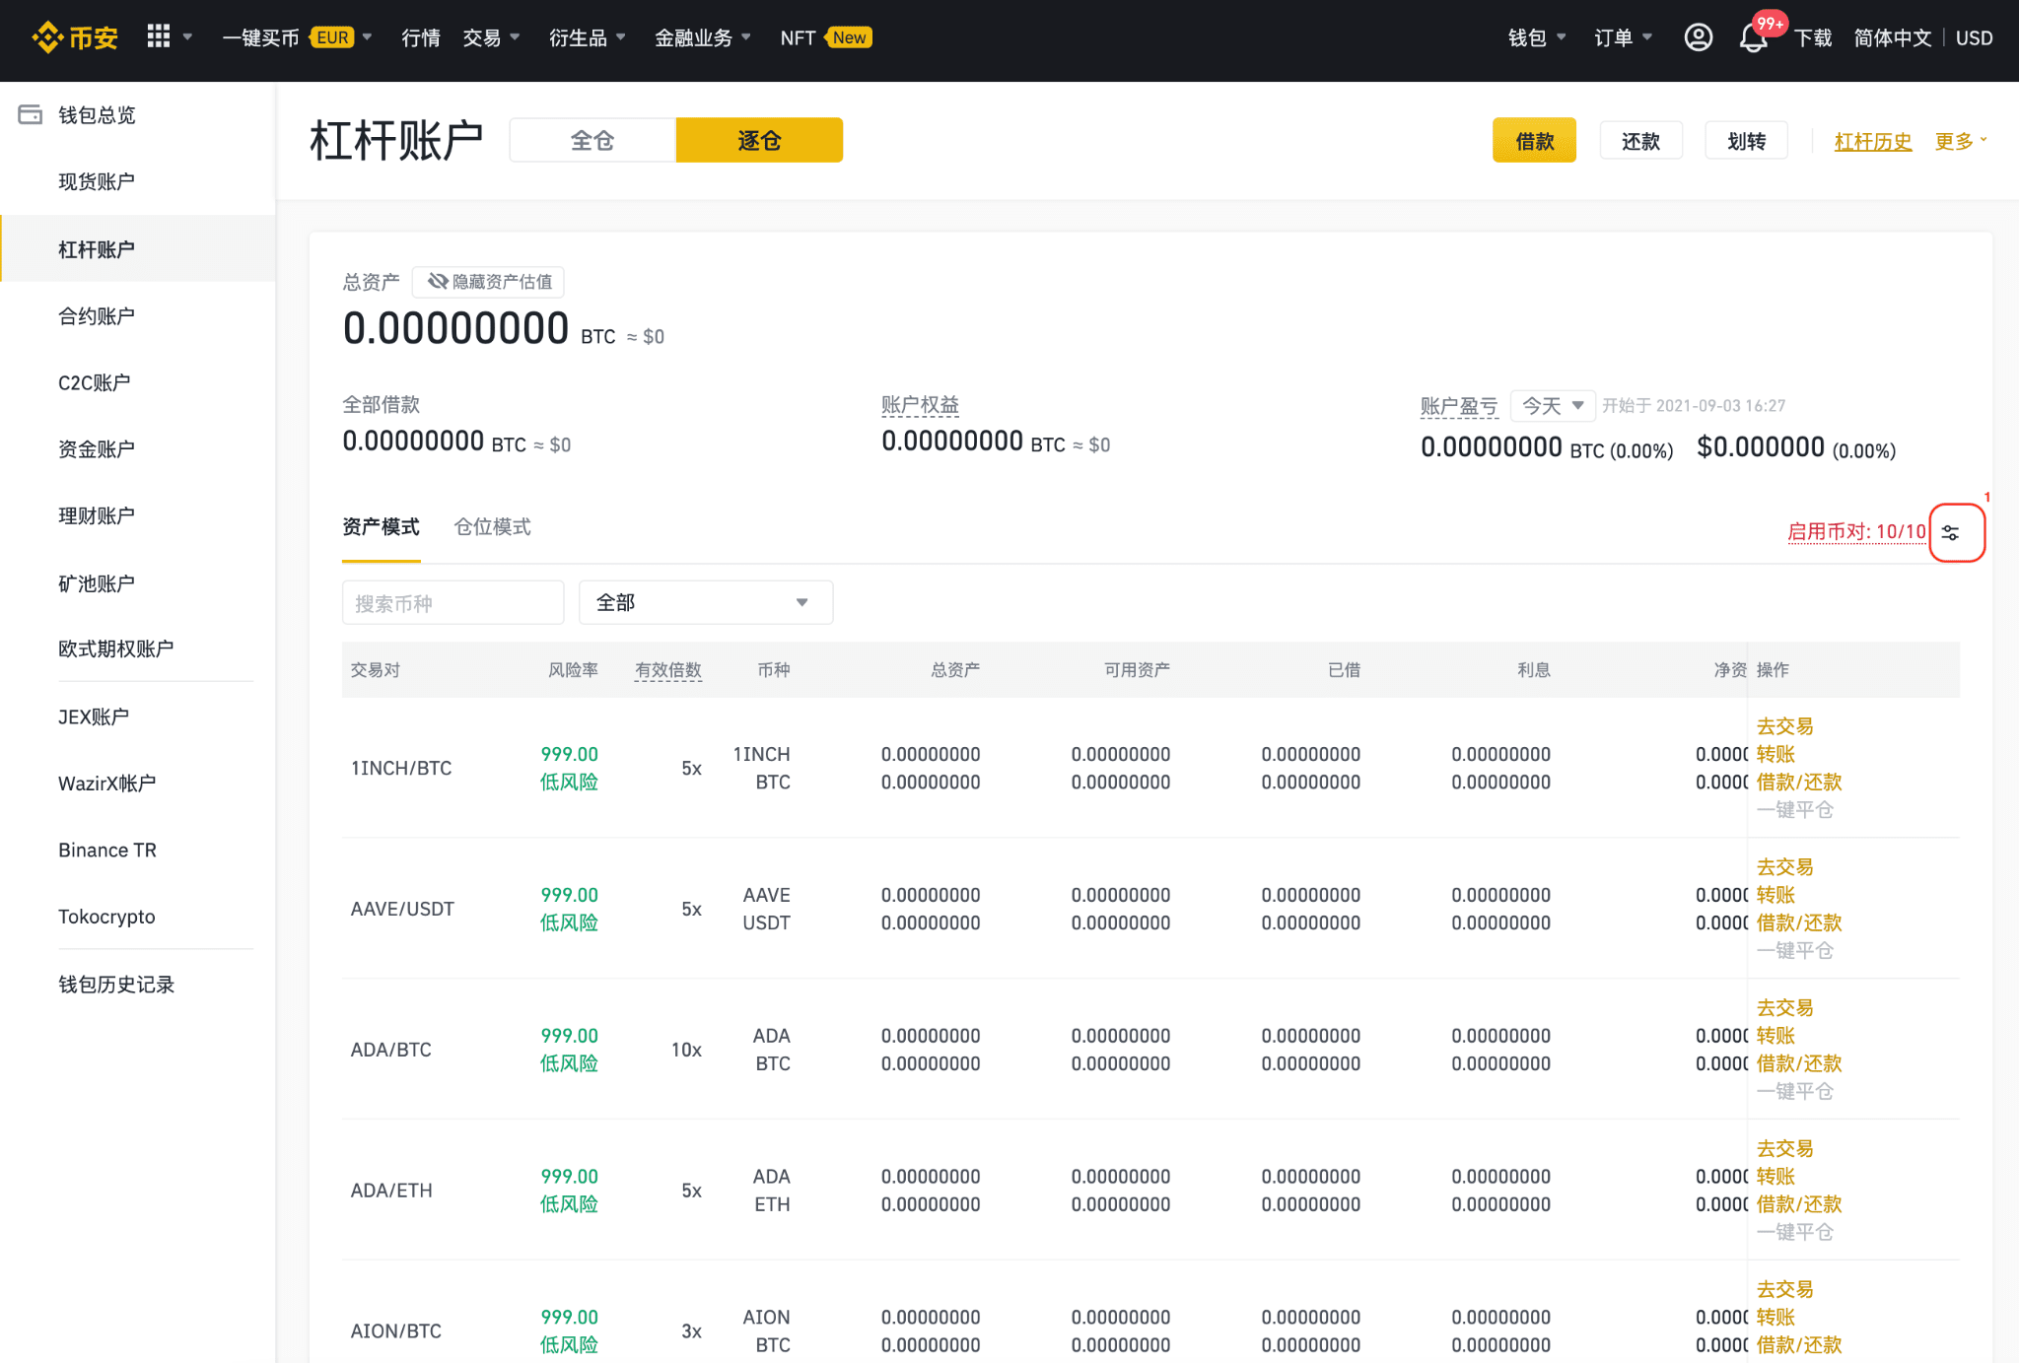Click the ADA/BTC trading pair
2019x1363 pixels.
[391, 1050]
